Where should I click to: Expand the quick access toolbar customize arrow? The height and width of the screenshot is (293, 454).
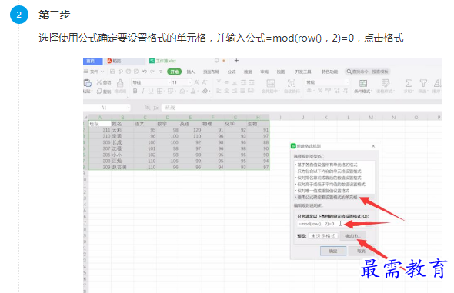coord(160,72)
